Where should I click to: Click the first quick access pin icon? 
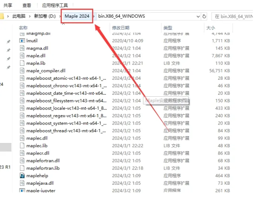point(9,41)
